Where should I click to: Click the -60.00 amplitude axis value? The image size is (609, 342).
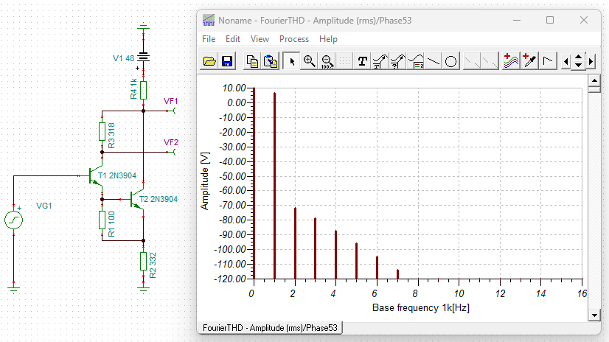point(232,191)
